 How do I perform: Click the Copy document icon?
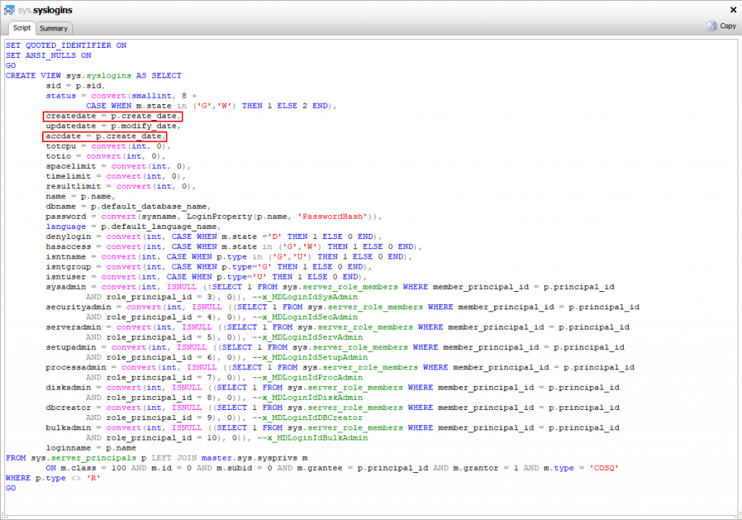tap(712, 26)
